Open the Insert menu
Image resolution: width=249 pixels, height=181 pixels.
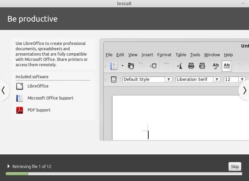pos(147,55)
